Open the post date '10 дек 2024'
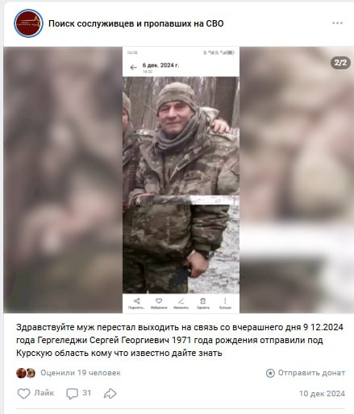Viewport: 354px width, 414px height. (x=322, y=394)
